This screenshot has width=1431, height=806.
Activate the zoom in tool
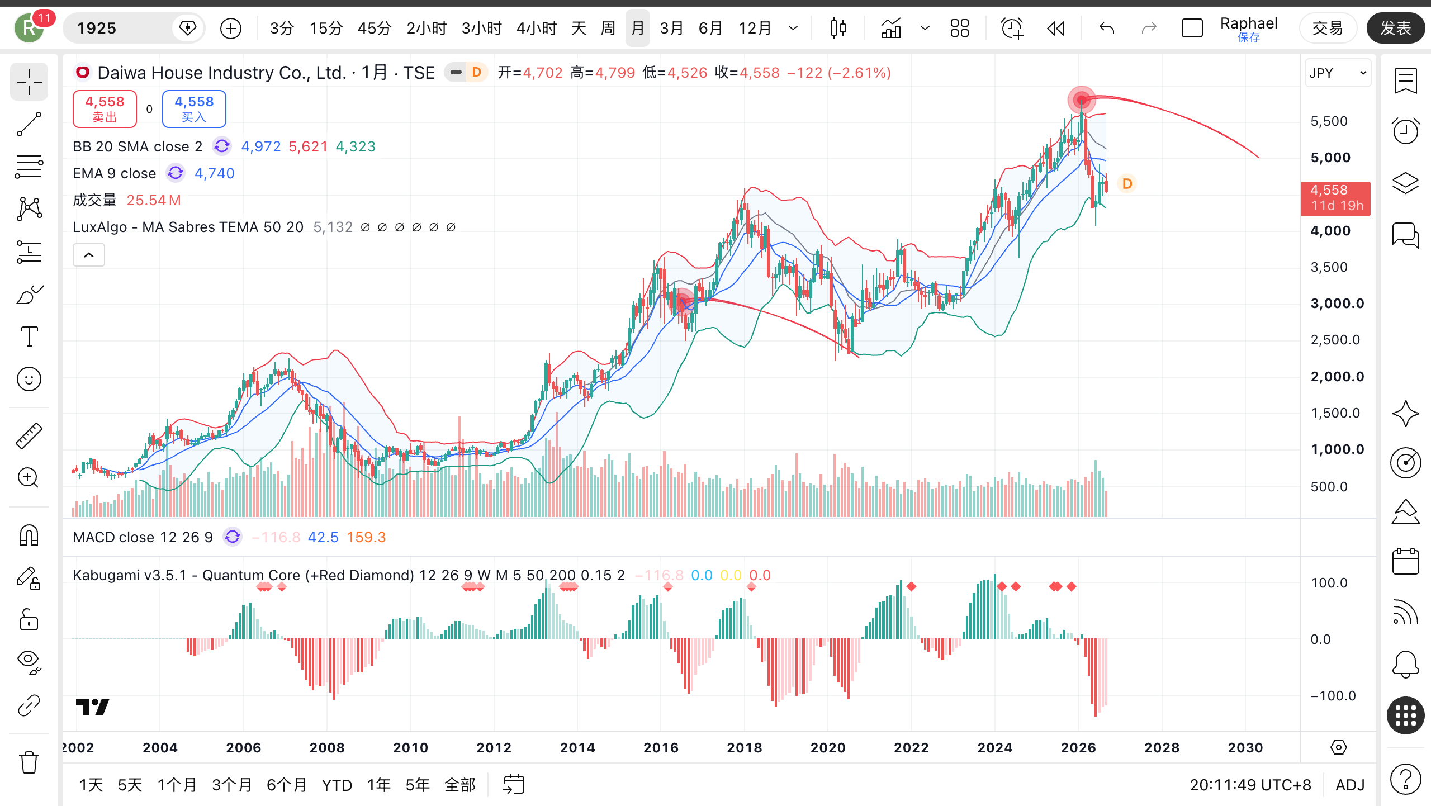pos(29,478)
